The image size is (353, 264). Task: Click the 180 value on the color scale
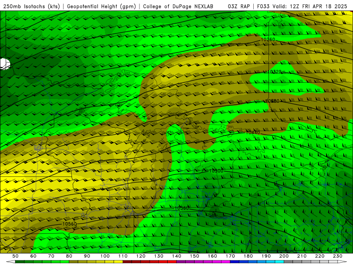pos(248,256)
